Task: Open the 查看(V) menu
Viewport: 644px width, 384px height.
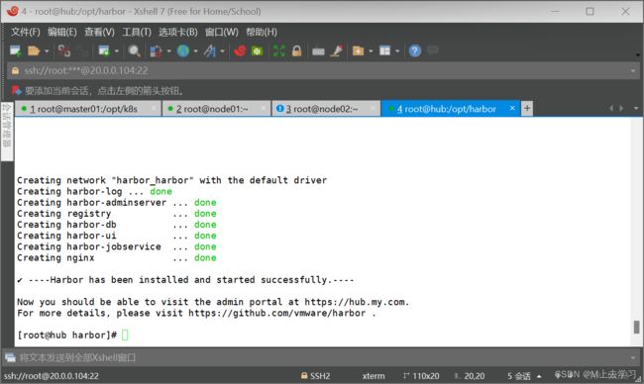Action: [x=99, y=32]
